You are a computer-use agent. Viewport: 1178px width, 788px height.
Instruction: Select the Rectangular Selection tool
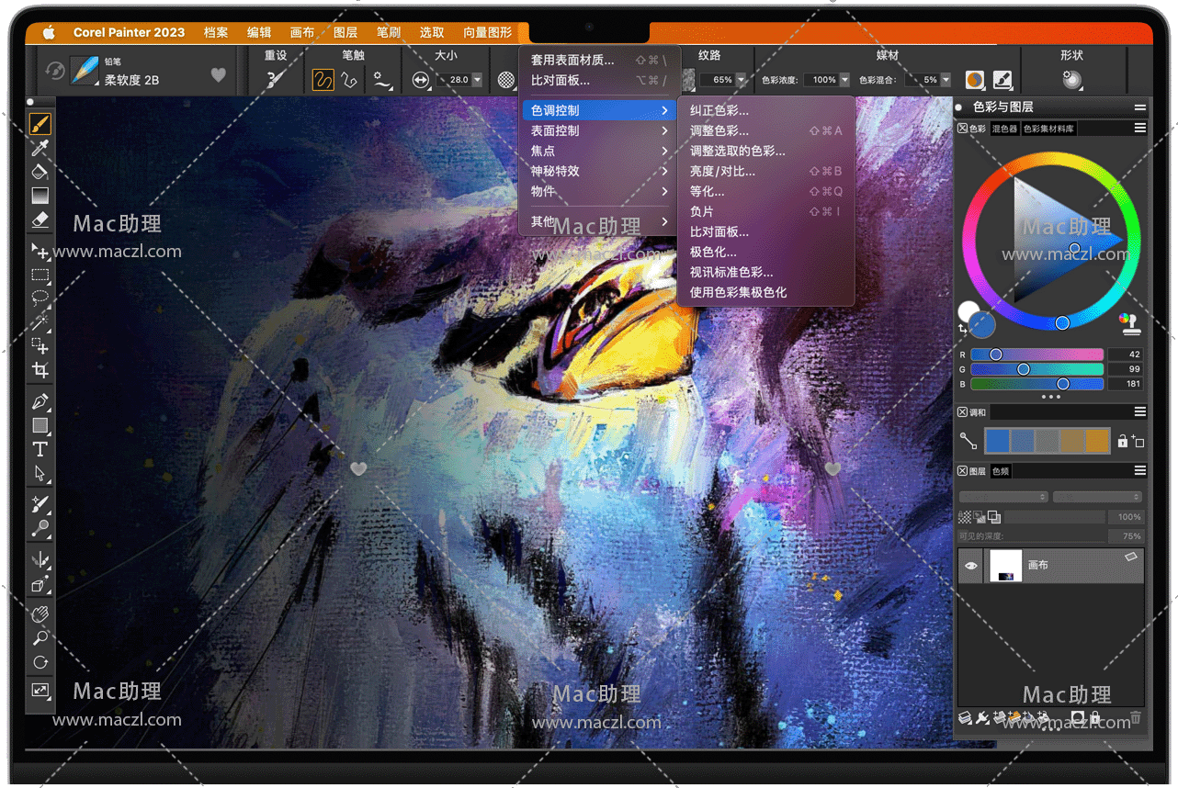(40, 275)
